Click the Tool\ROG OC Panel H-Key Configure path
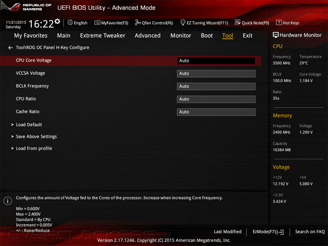Viewport: 328px width, 246px height. 52,48
